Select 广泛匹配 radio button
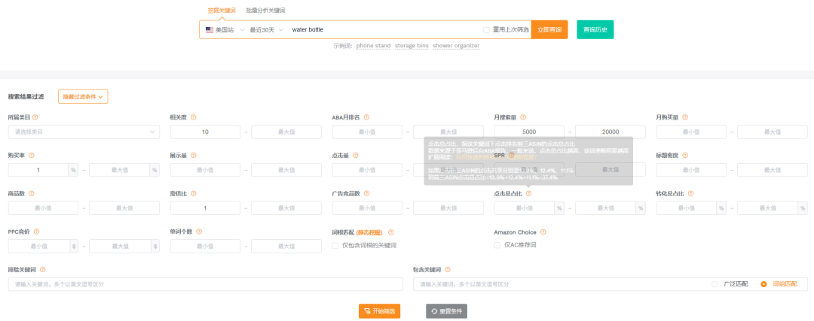 [x=715, y=284]
